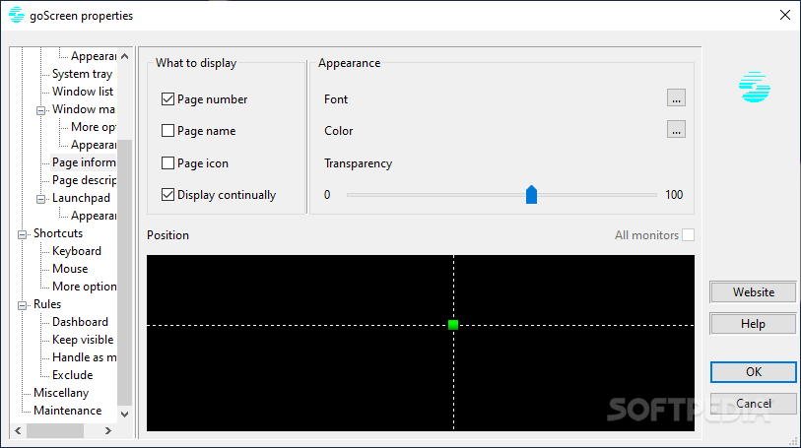Select the System tray tree item
Image resolution: width=801 pixels, height=448 pixels.
tap(82, 74)
